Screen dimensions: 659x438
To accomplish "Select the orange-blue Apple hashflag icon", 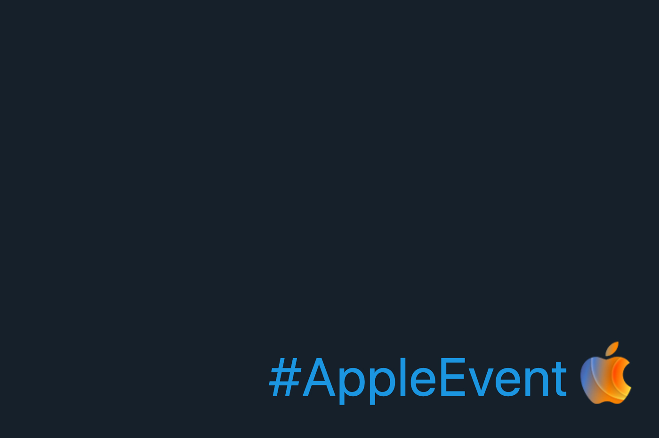I will (x=605, y=374).
